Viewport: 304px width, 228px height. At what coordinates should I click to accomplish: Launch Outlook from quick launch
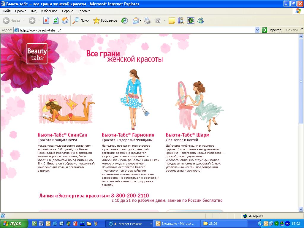click(x=48, y=224)
